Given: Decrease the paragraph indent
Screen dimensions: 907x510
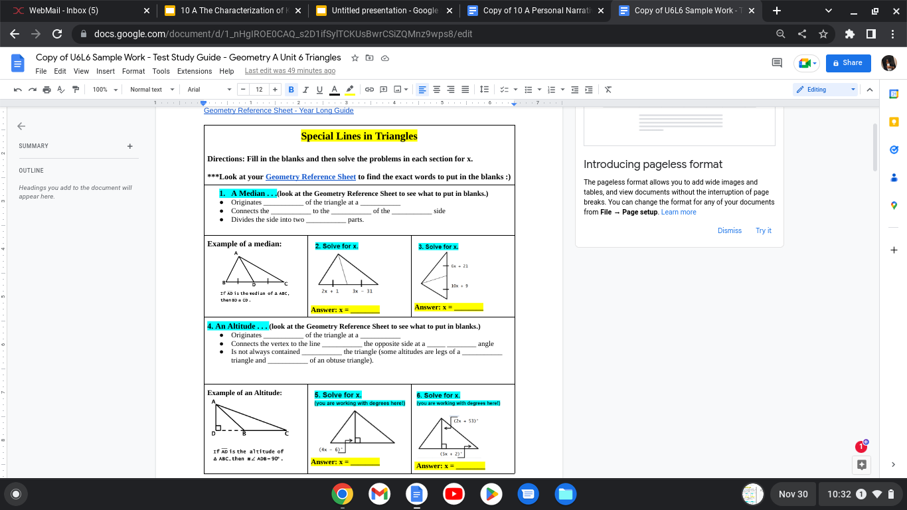Looking at the screenshot, I should pyautogui.click(x=574, y=90).
